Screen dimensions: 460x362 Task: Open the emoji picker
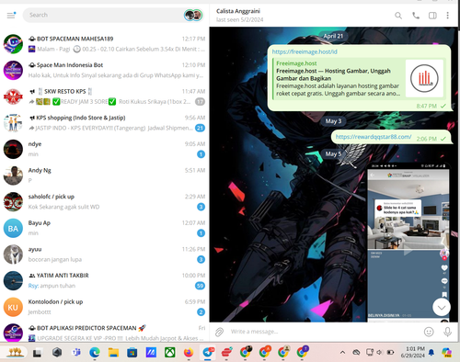(429, 332)
